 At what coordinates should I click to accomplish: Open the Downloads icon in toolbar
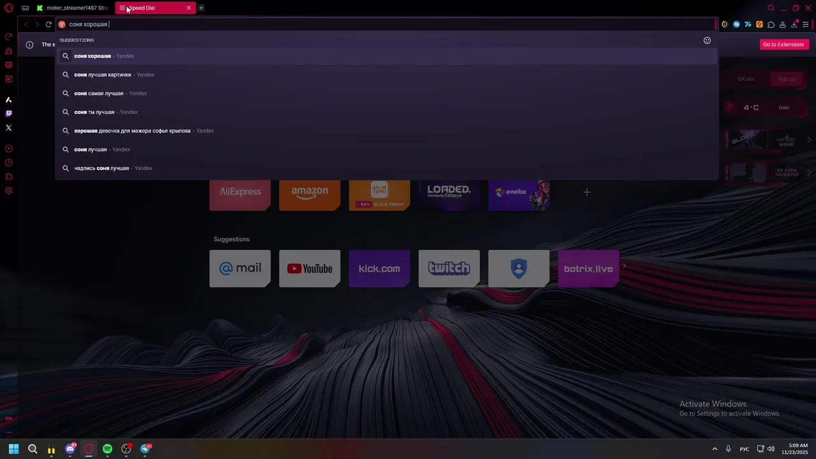pyautogui.click(x=794, y=24)
